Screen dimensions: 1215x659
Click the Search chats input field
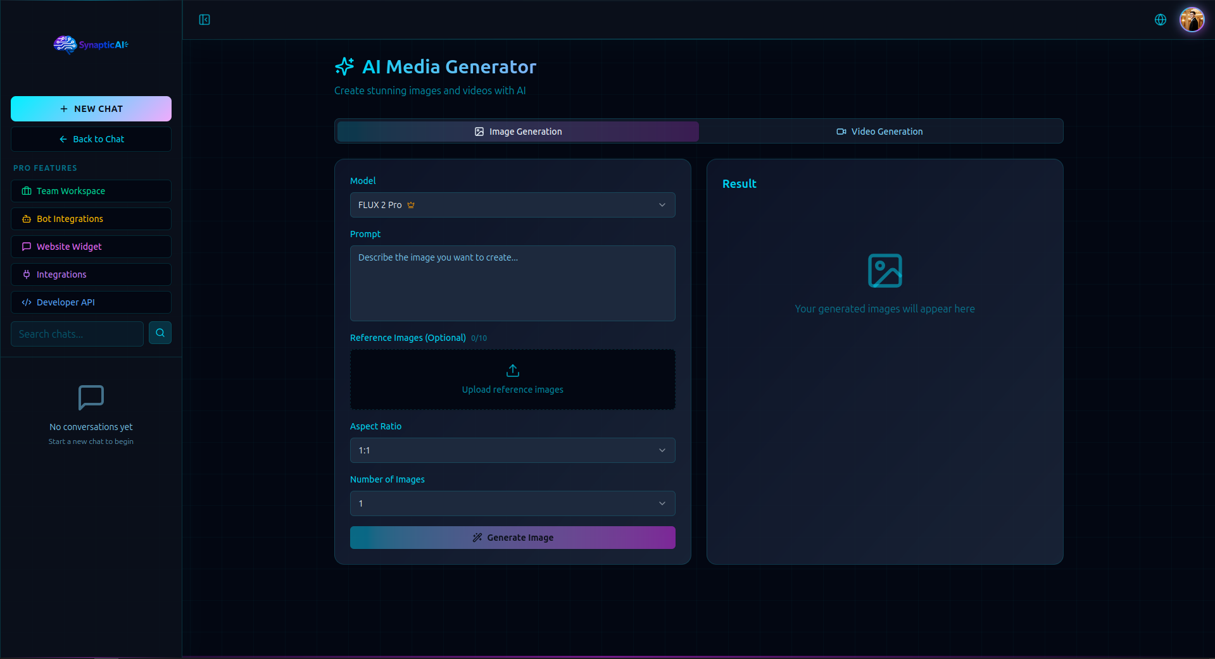click(77, 333)
